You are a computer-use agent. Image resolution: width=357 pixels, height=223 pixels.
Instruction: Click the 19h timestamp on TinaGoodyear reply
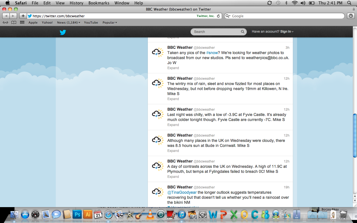[286, 187]
